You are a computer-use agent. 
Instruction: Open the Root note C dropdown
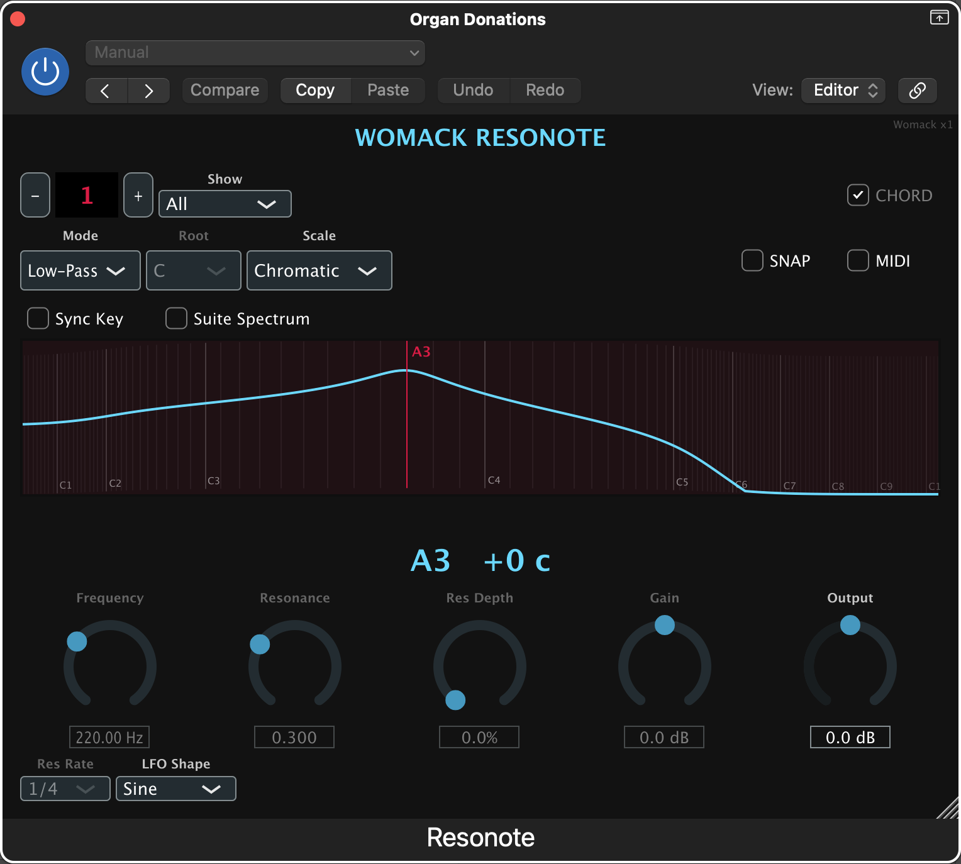pyautogui.click(x=194, y=270)
